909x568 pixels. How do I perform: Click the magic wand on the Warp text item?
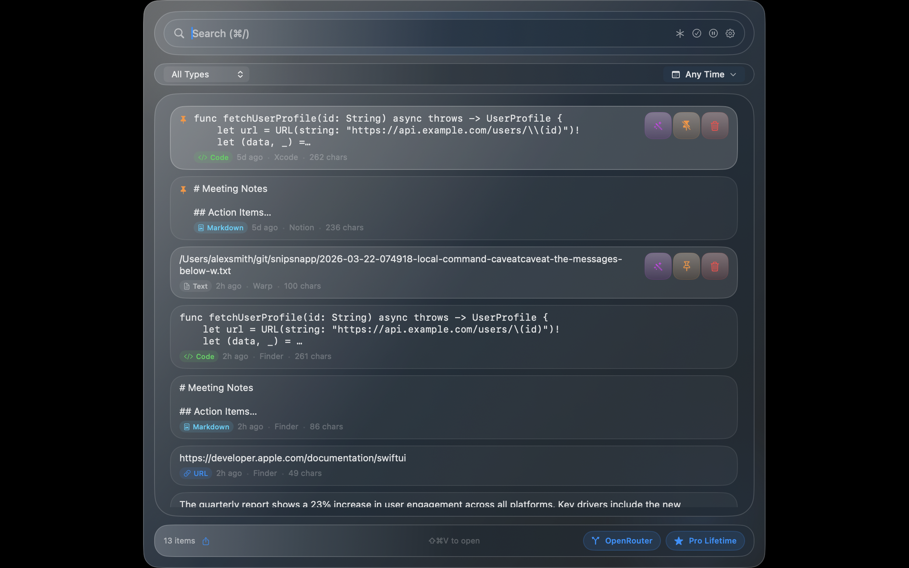pyautogui.click(x=658, y=266)
